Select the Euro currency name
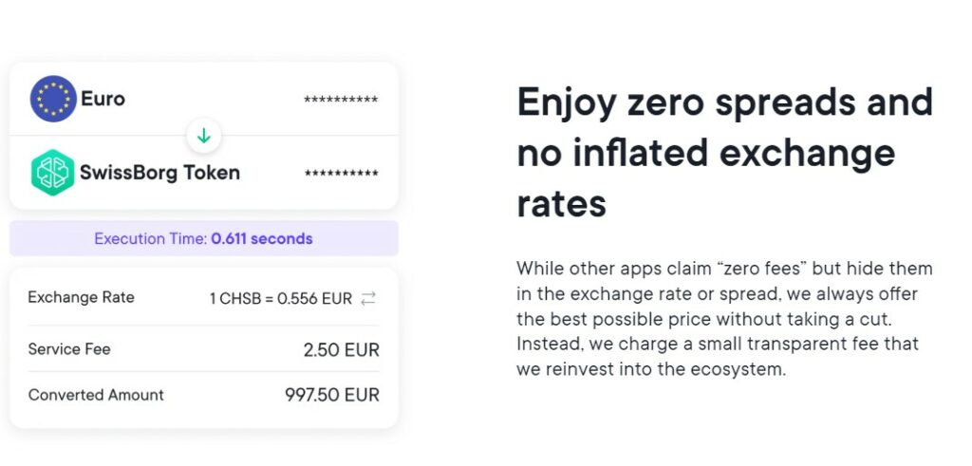Image resolution: width=972 pixels, height=466 pixels. coord(103,99)
